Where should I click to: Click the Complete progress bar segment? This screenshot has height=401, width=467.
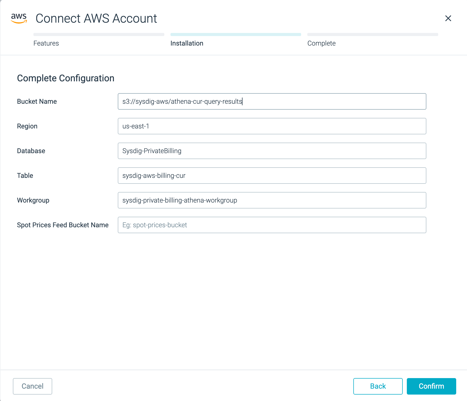373,34
